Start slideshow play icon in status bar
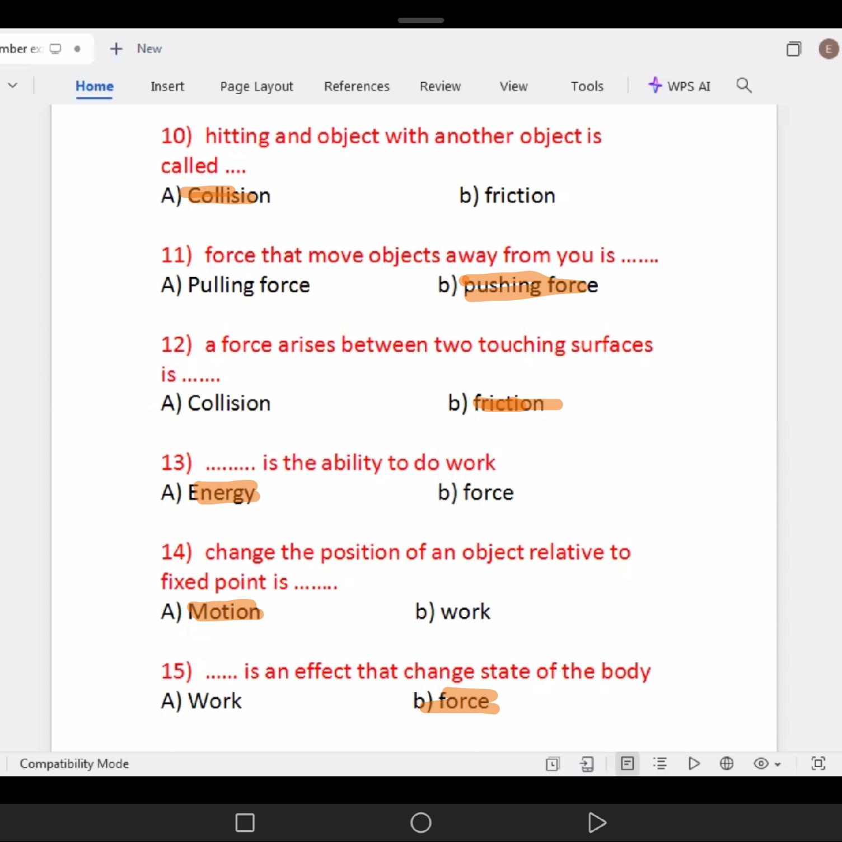Viewport: 842px width, 842px height. tap(694, 764)
